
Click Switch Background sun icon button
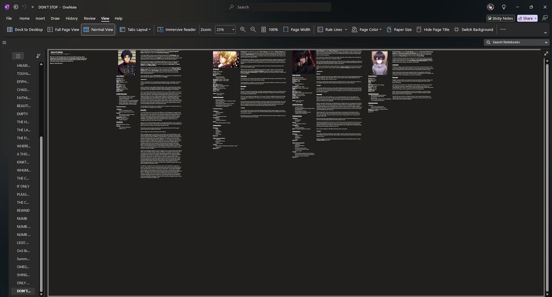click(473, 30)
